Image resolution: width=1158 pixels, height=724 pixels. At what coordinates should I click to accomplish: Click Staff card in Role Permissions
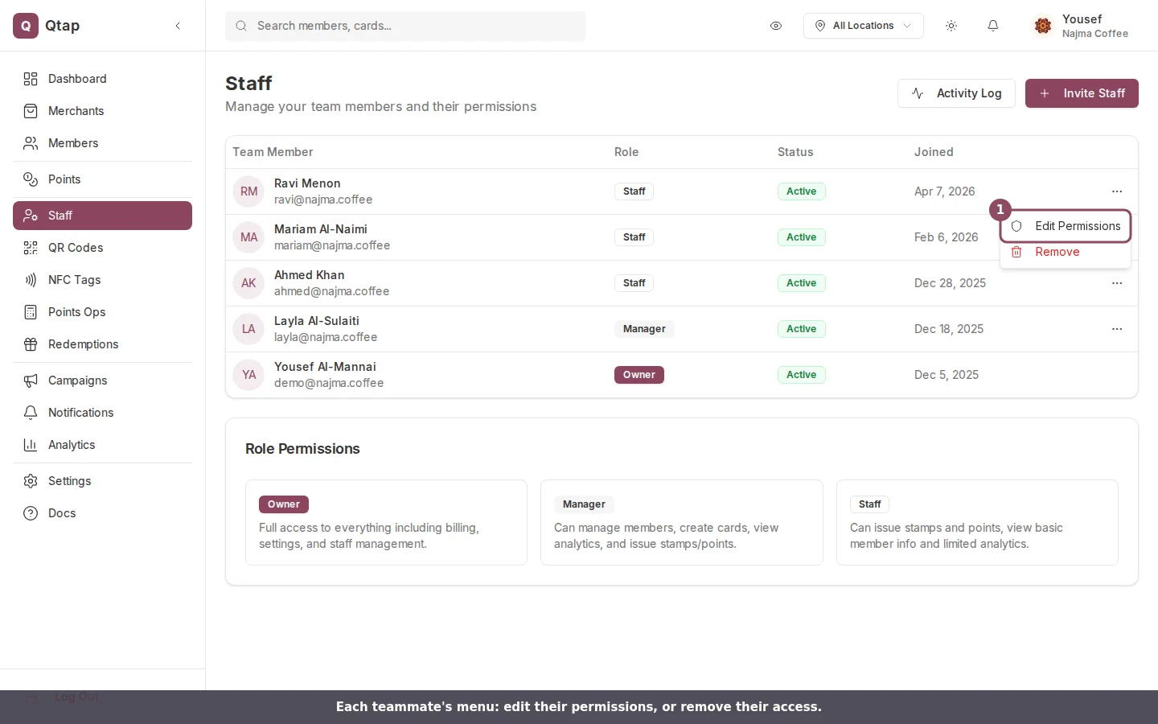[x=977, y=523]
